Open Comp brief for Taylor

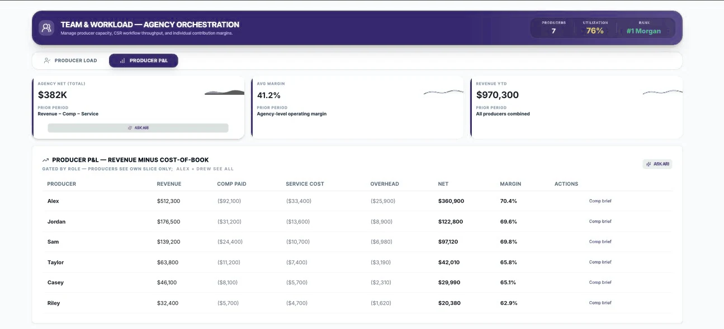pos(600,262)
